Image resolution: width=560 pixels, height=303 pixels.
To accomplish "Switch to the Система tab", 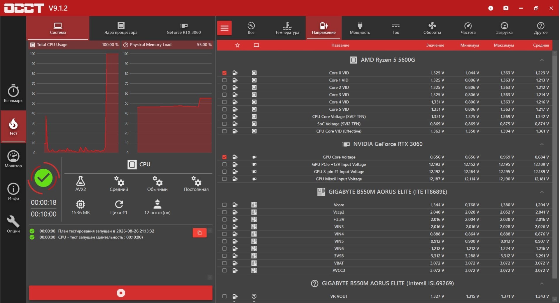I will pos(58,28).
